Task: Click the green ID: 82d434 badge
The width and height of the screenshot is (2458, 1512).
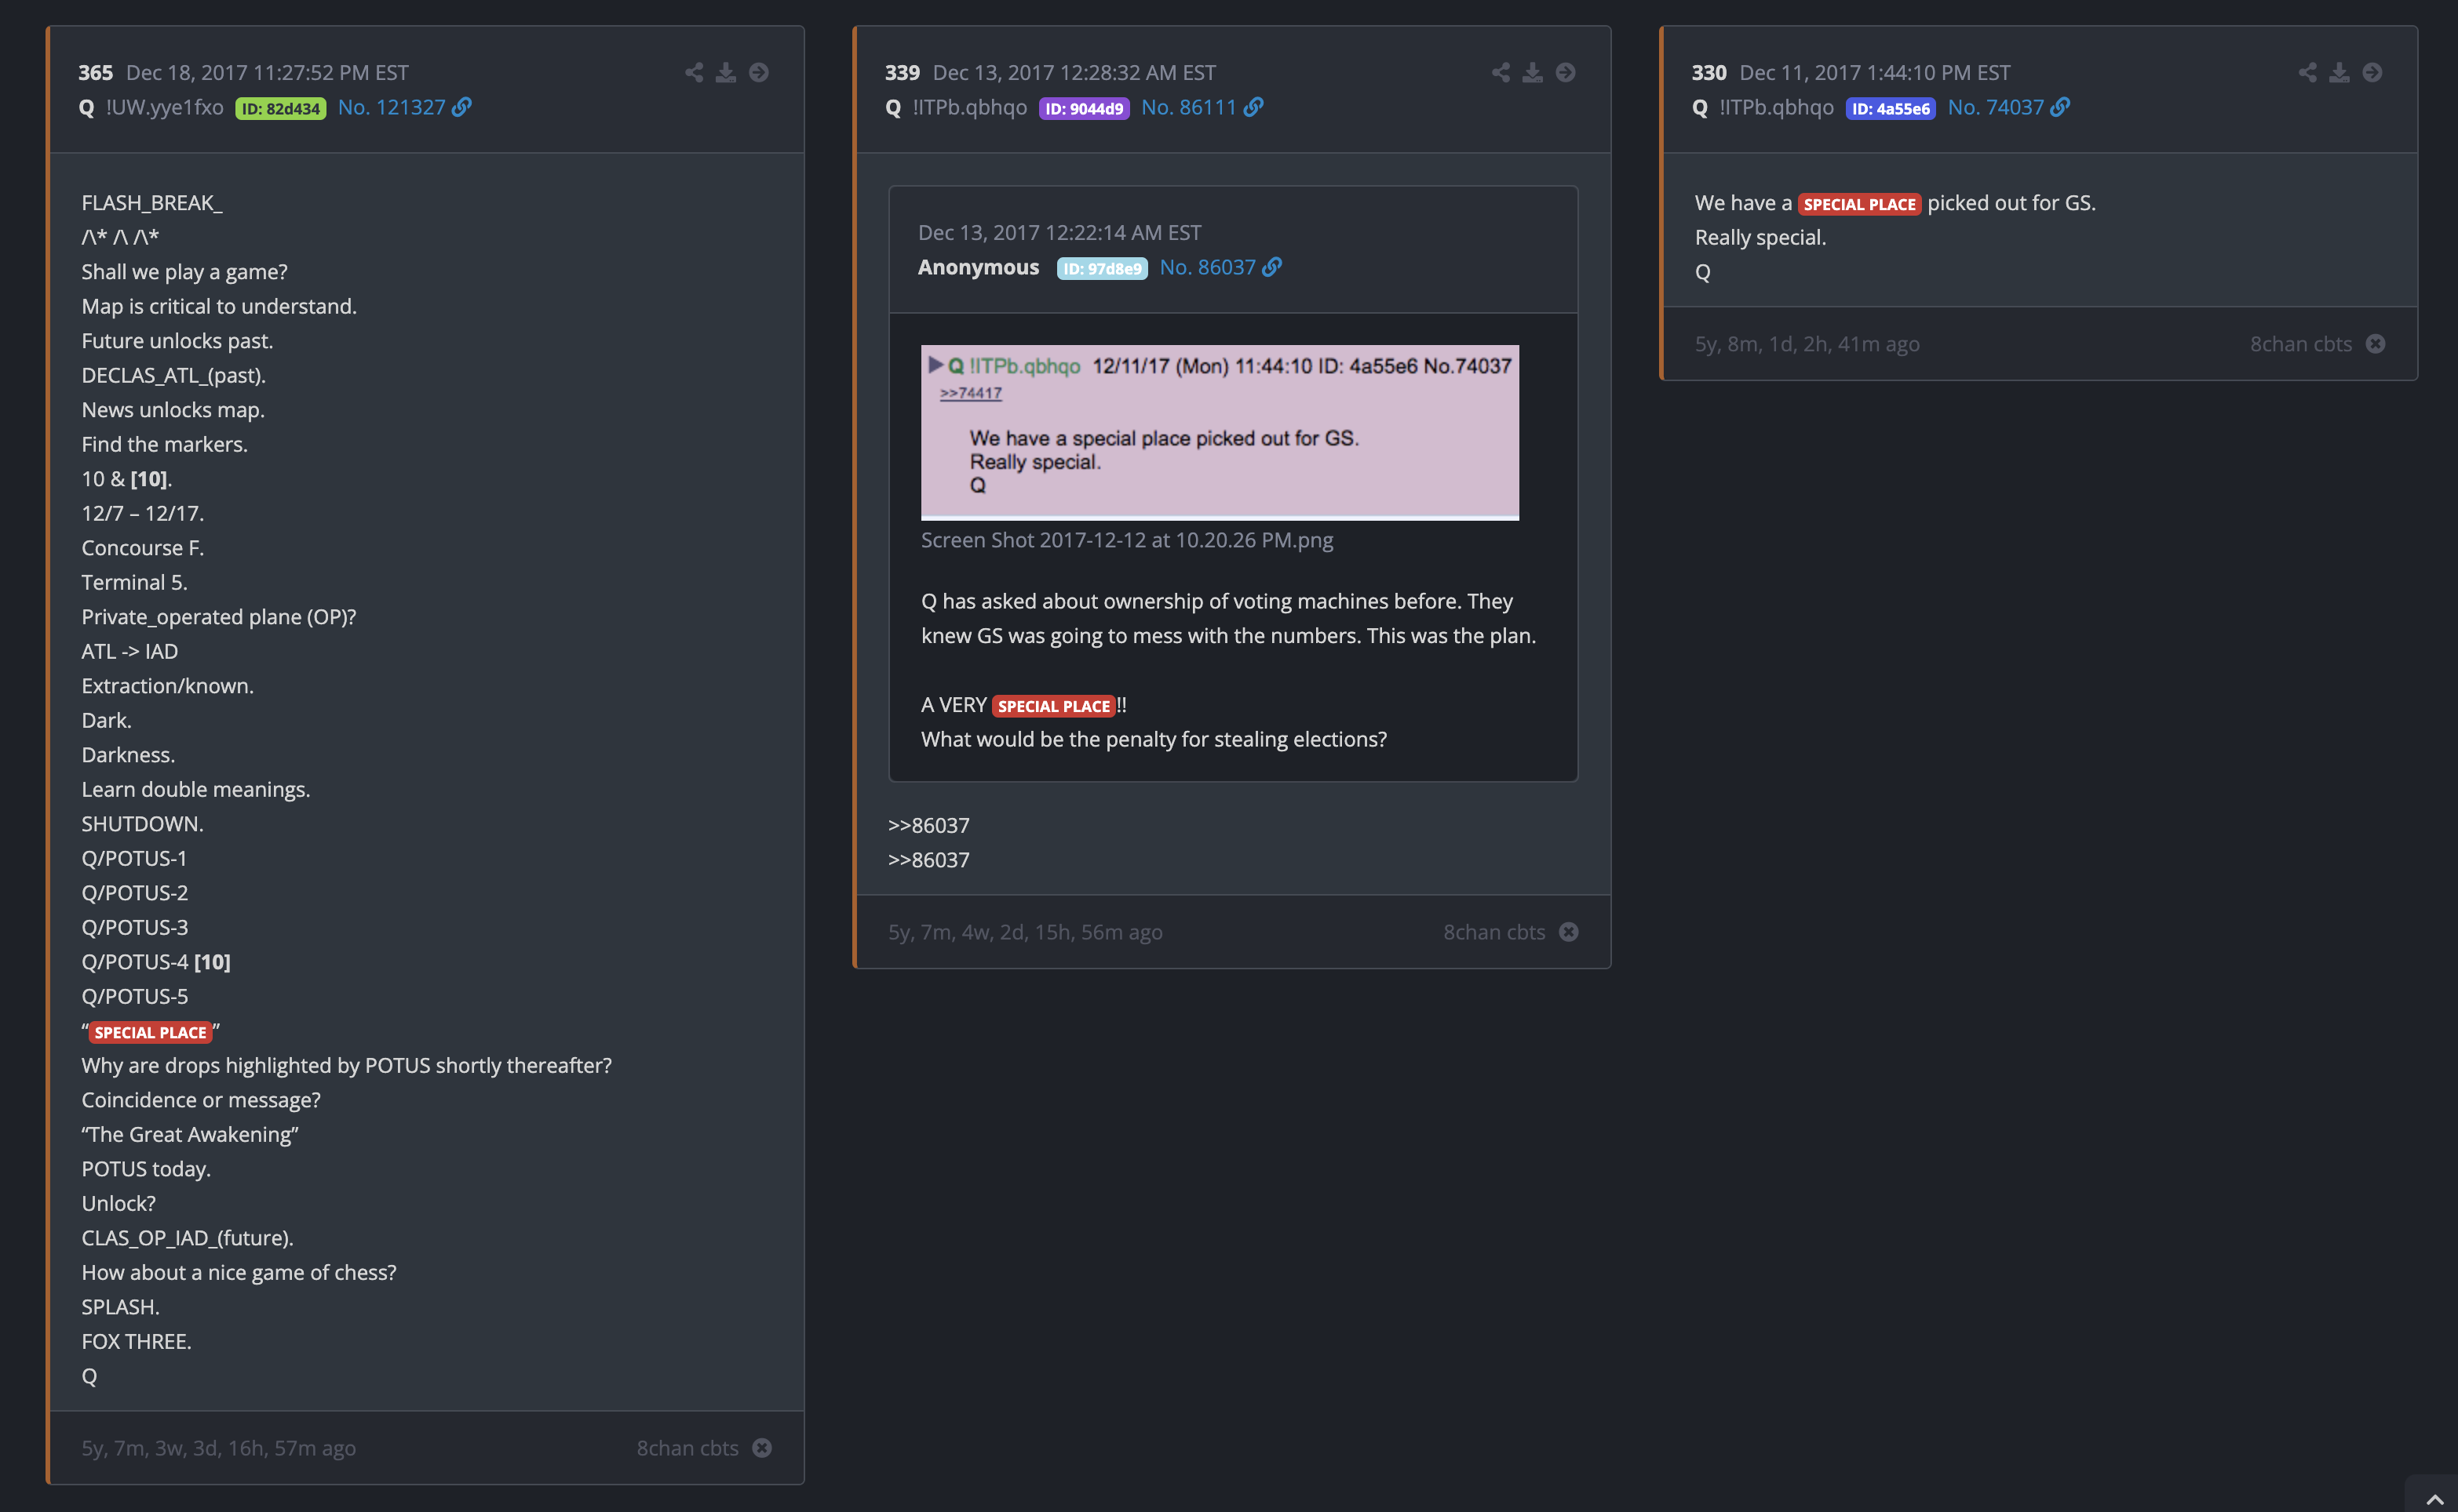Action: [280, 108]
